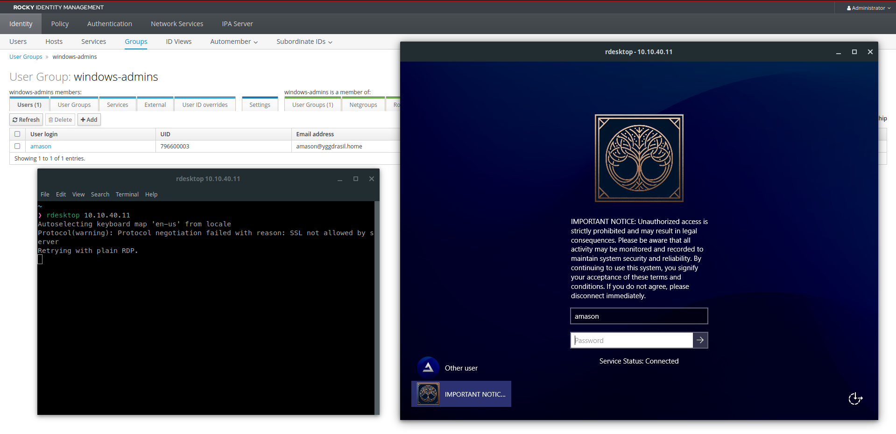Click the Yggdrasil tree logo image
896x434 pixels.
(639, 158)
